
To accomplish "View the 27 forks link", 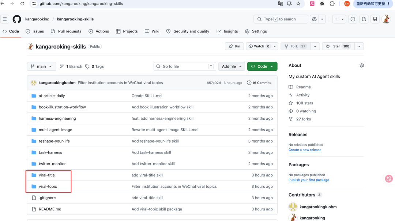I will click(x=300, y=119).
